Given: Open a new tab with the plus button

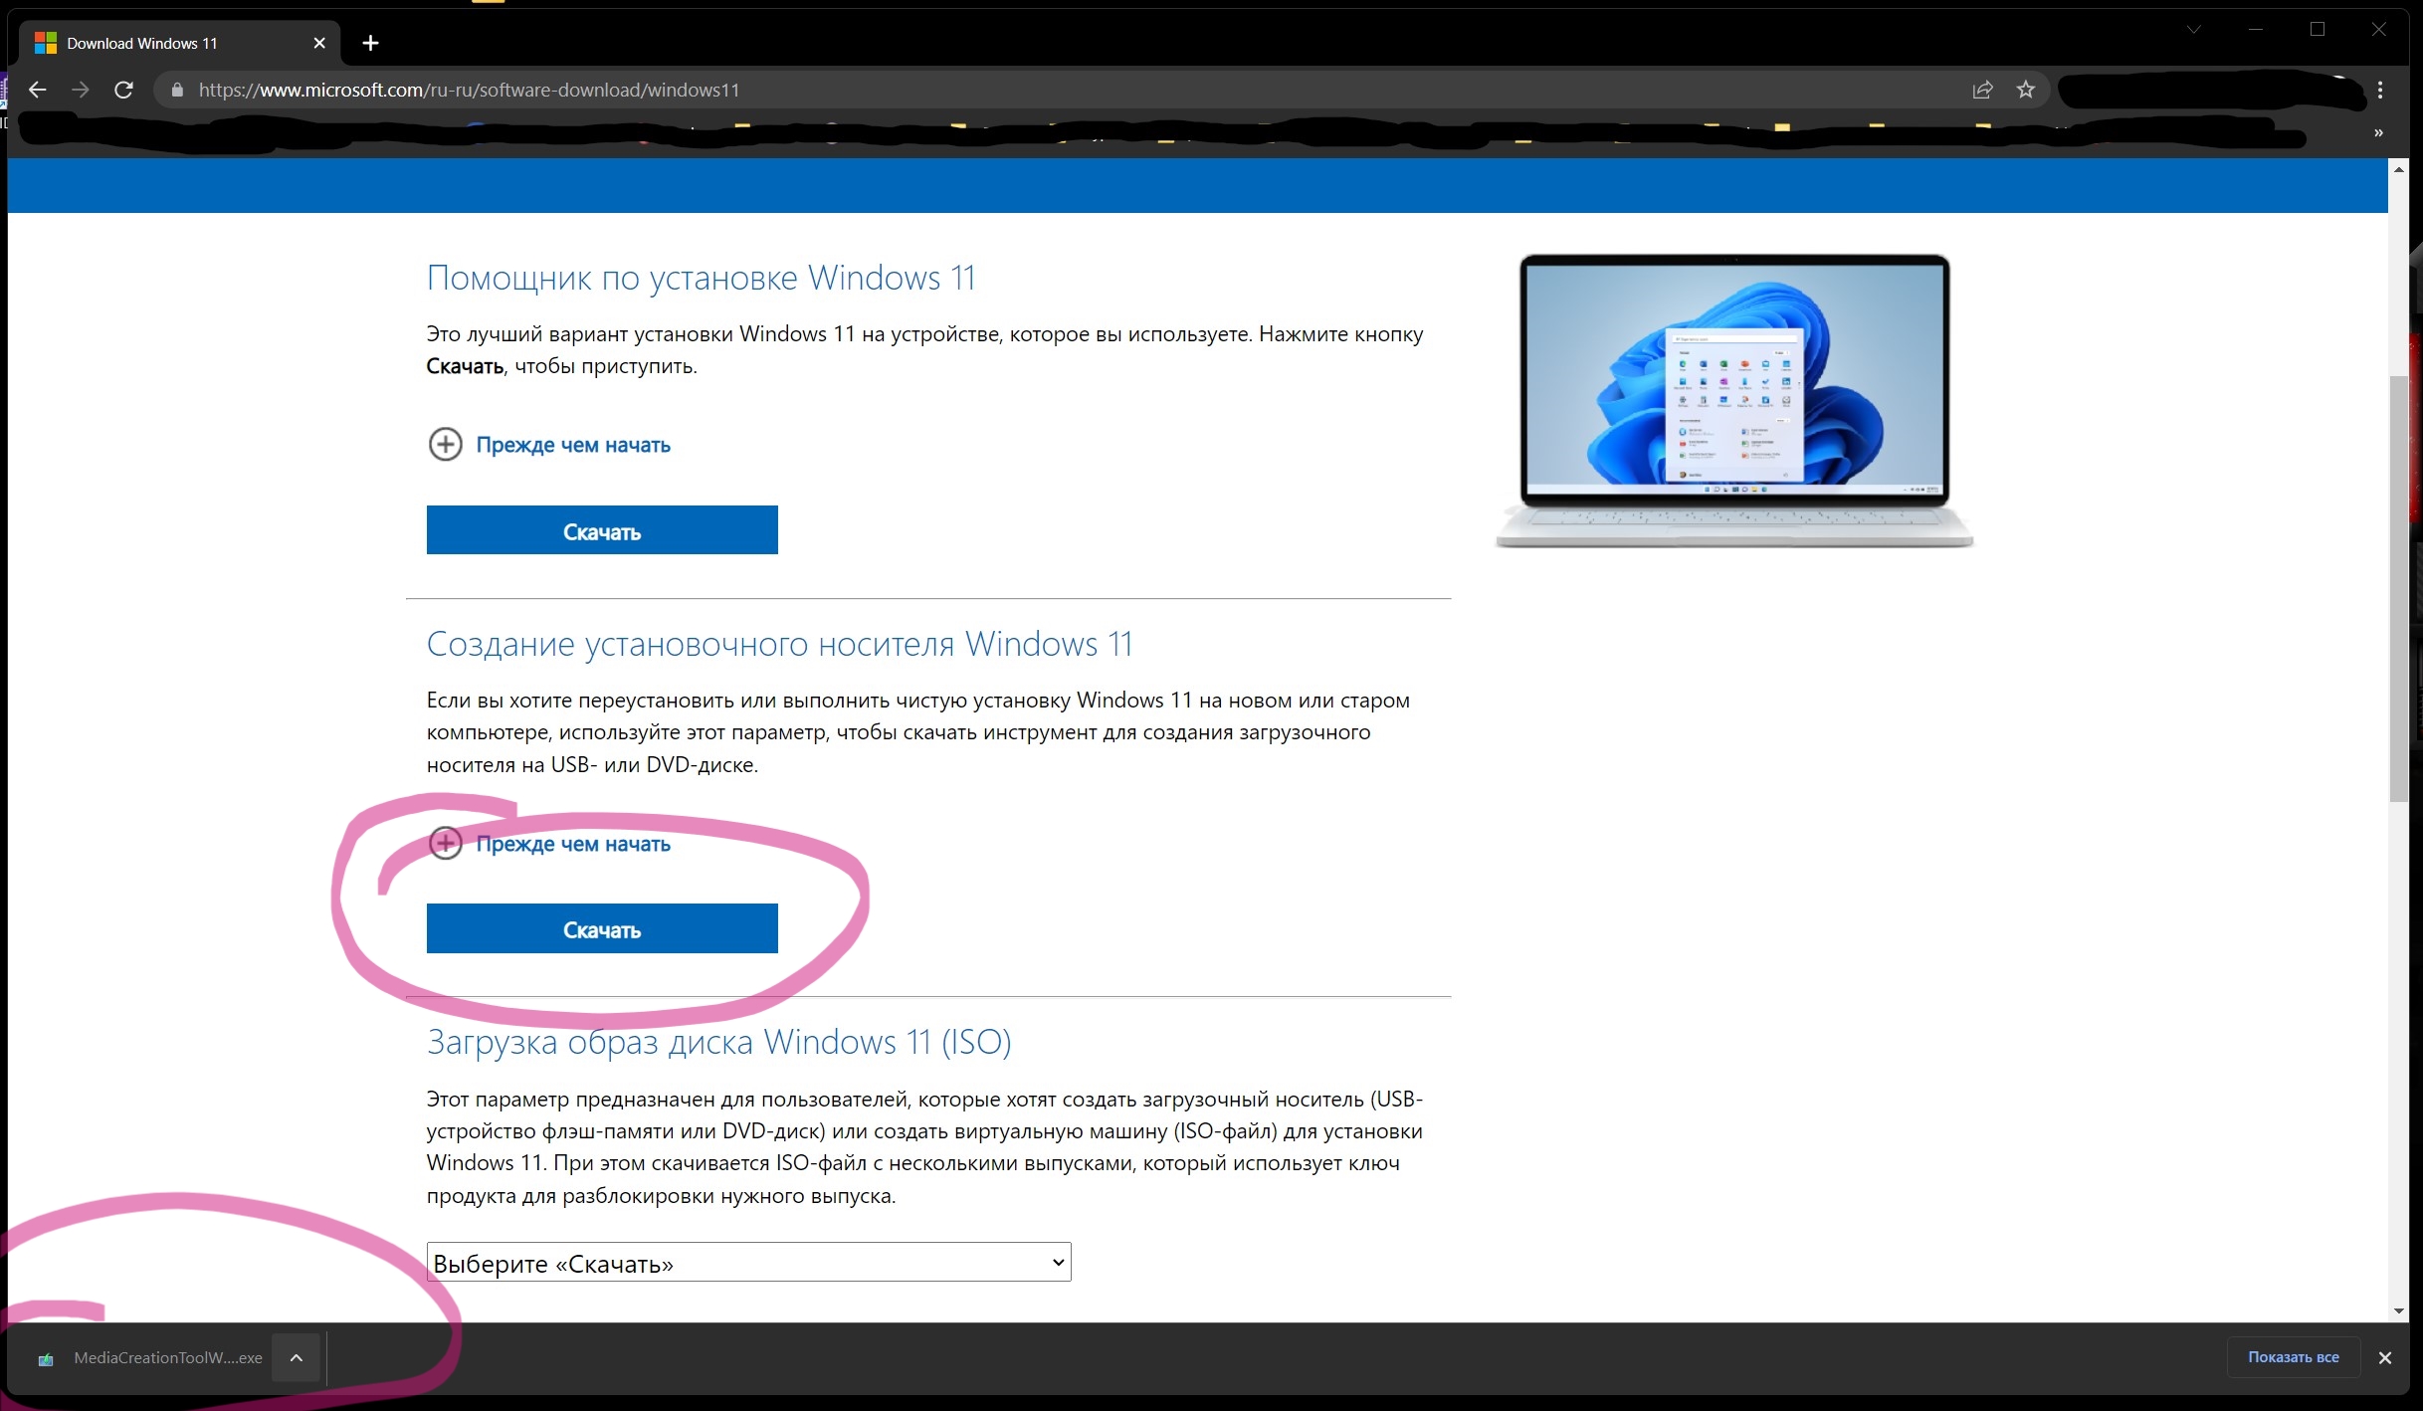Looking at the screenshot, I should (370, 43).
